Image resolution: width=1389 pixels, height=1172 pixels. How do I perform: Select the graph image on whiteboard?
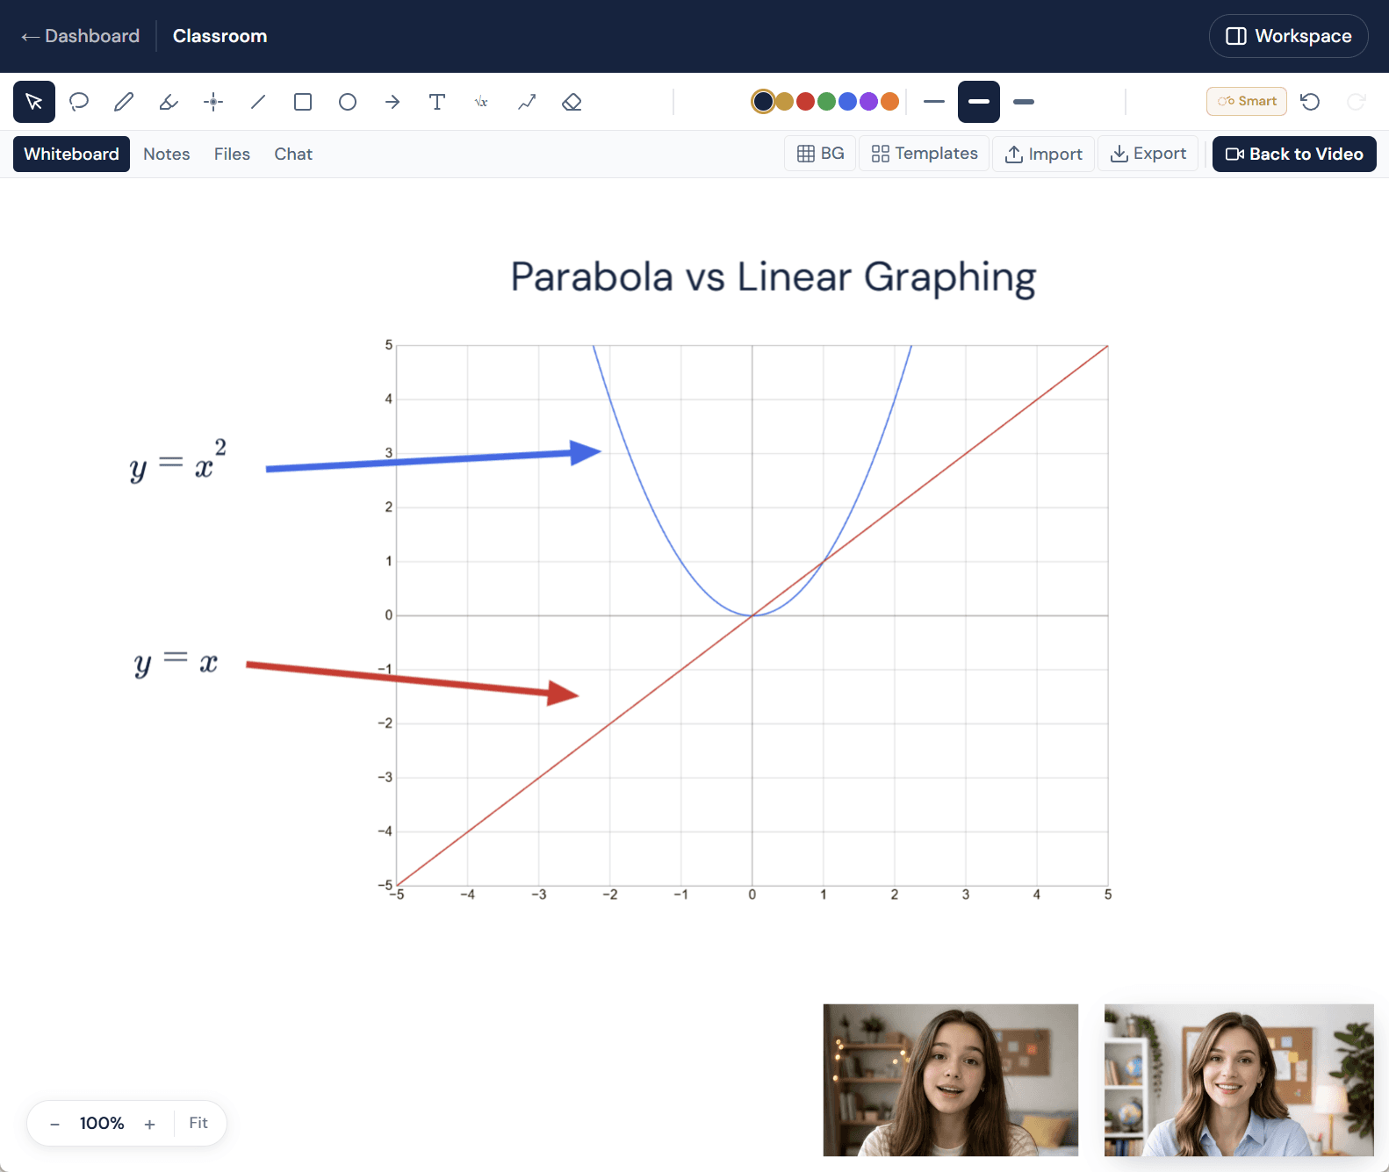point(745,621)
